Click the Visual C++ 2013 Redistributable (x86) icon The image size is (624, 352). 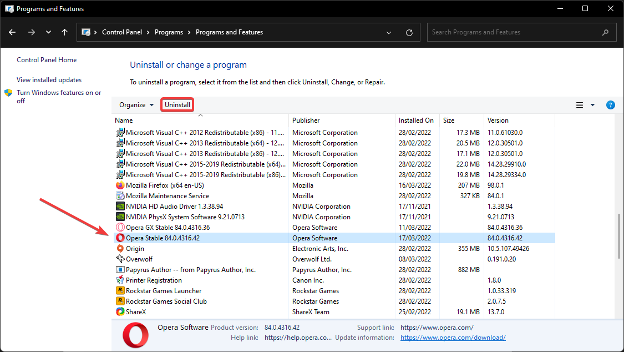click(120, 154)
